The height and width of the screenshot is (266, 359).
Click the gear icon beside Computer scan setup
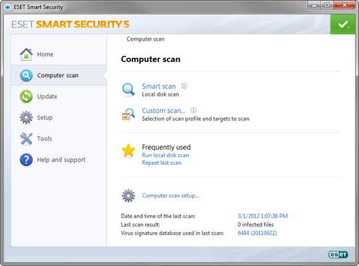128,196
